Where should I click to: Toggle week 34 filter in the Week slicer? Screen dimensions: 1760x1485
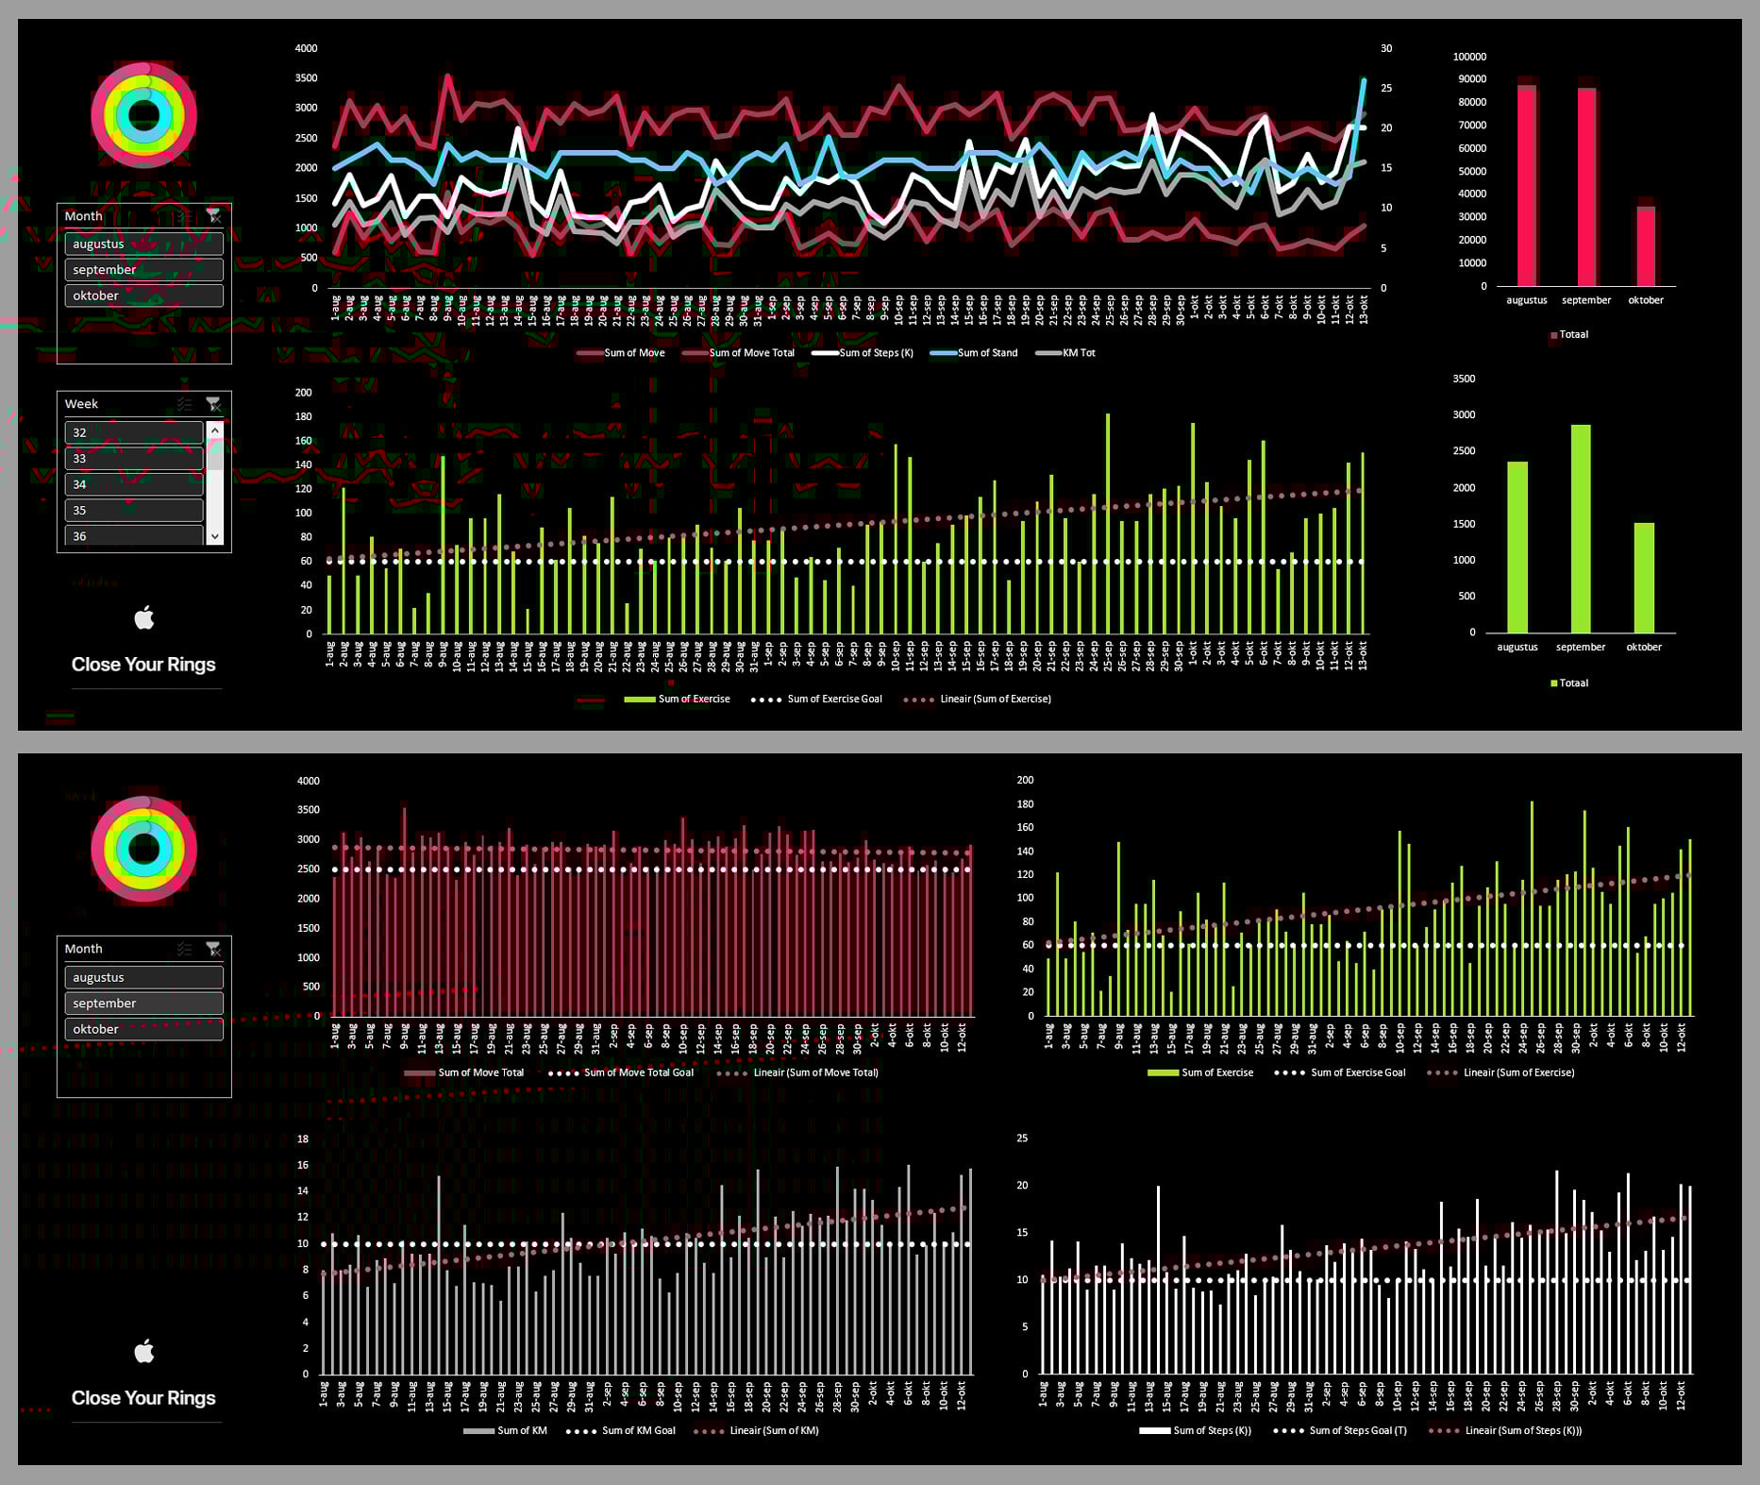point(134,484)
